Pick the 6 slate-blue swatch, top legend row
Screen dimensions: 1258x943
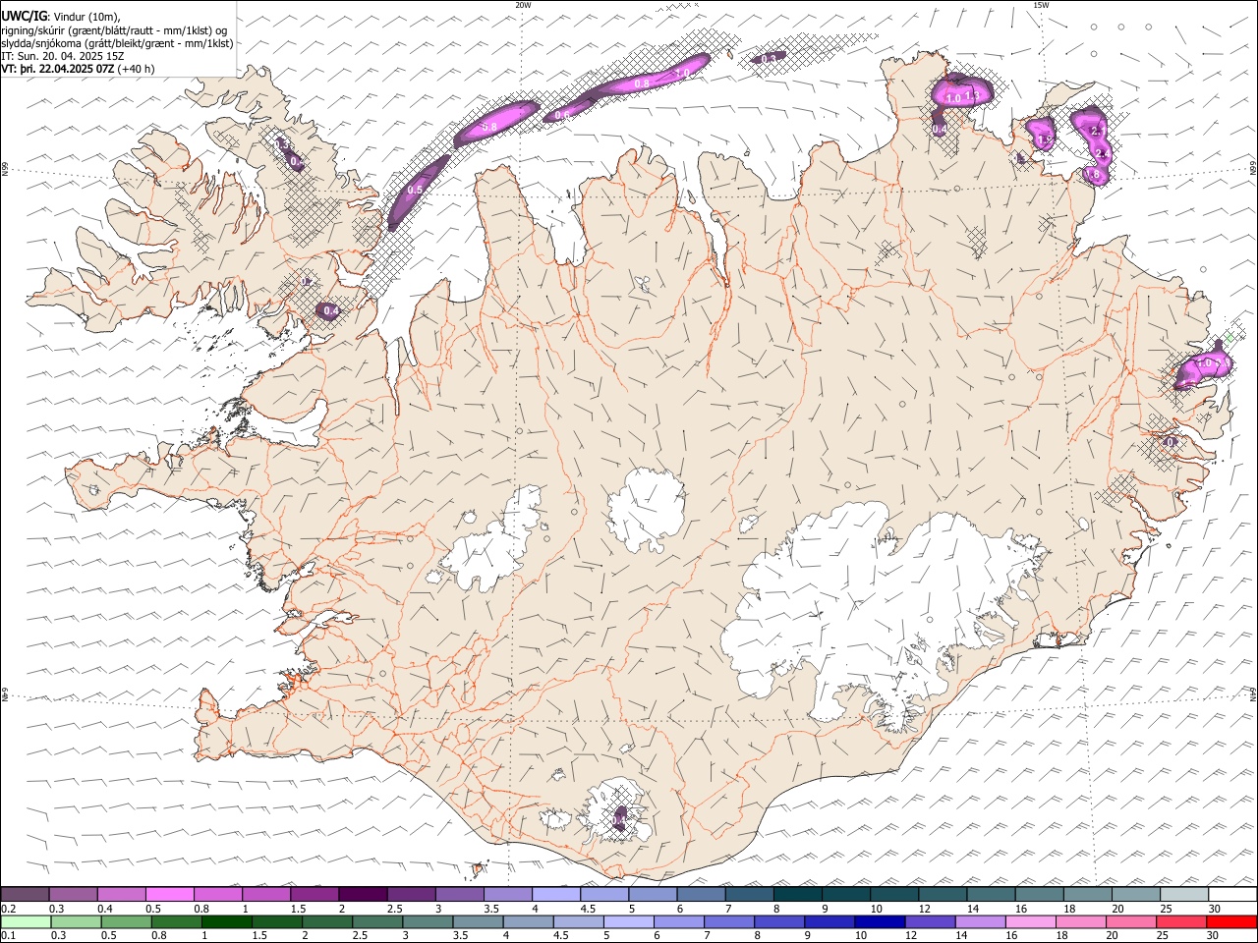[x=700, y=894]
